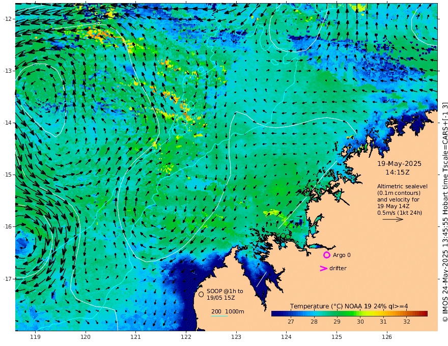
Task: Click the IMOS copyright text on right edge
Action: 445,212
